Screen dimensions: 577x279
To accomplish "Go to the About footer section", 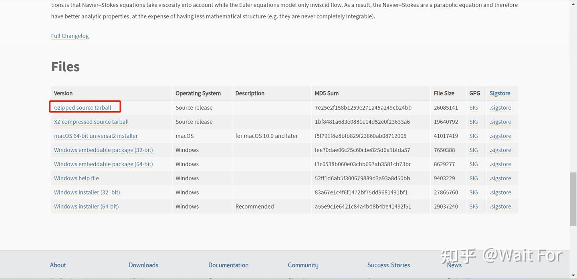I will tap(58, 265).
